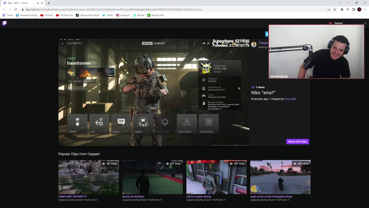369x208 pixels.
Task: Open the Facebook Gaming bookmark
Action: point(27,15)
